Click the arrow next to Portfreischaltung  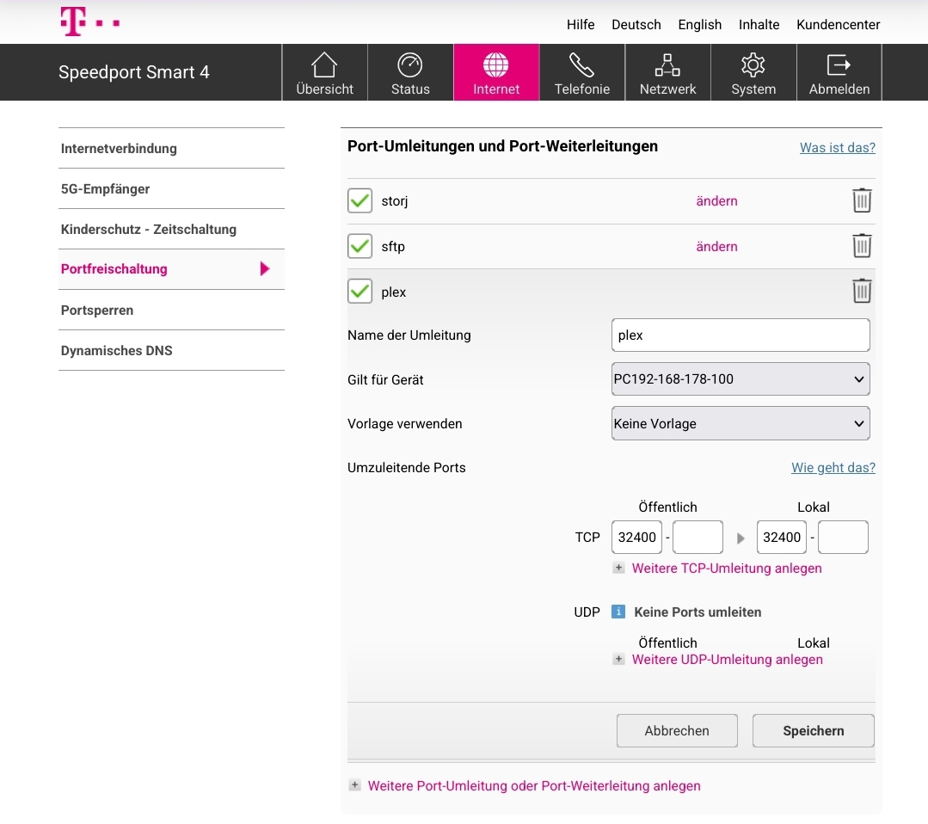click(265, 268)
